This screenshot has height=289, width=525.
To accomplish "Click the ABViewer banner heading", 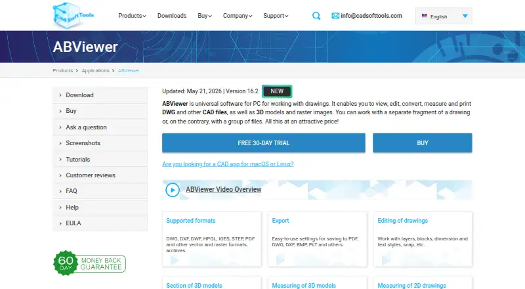I will tap(85, 47).
